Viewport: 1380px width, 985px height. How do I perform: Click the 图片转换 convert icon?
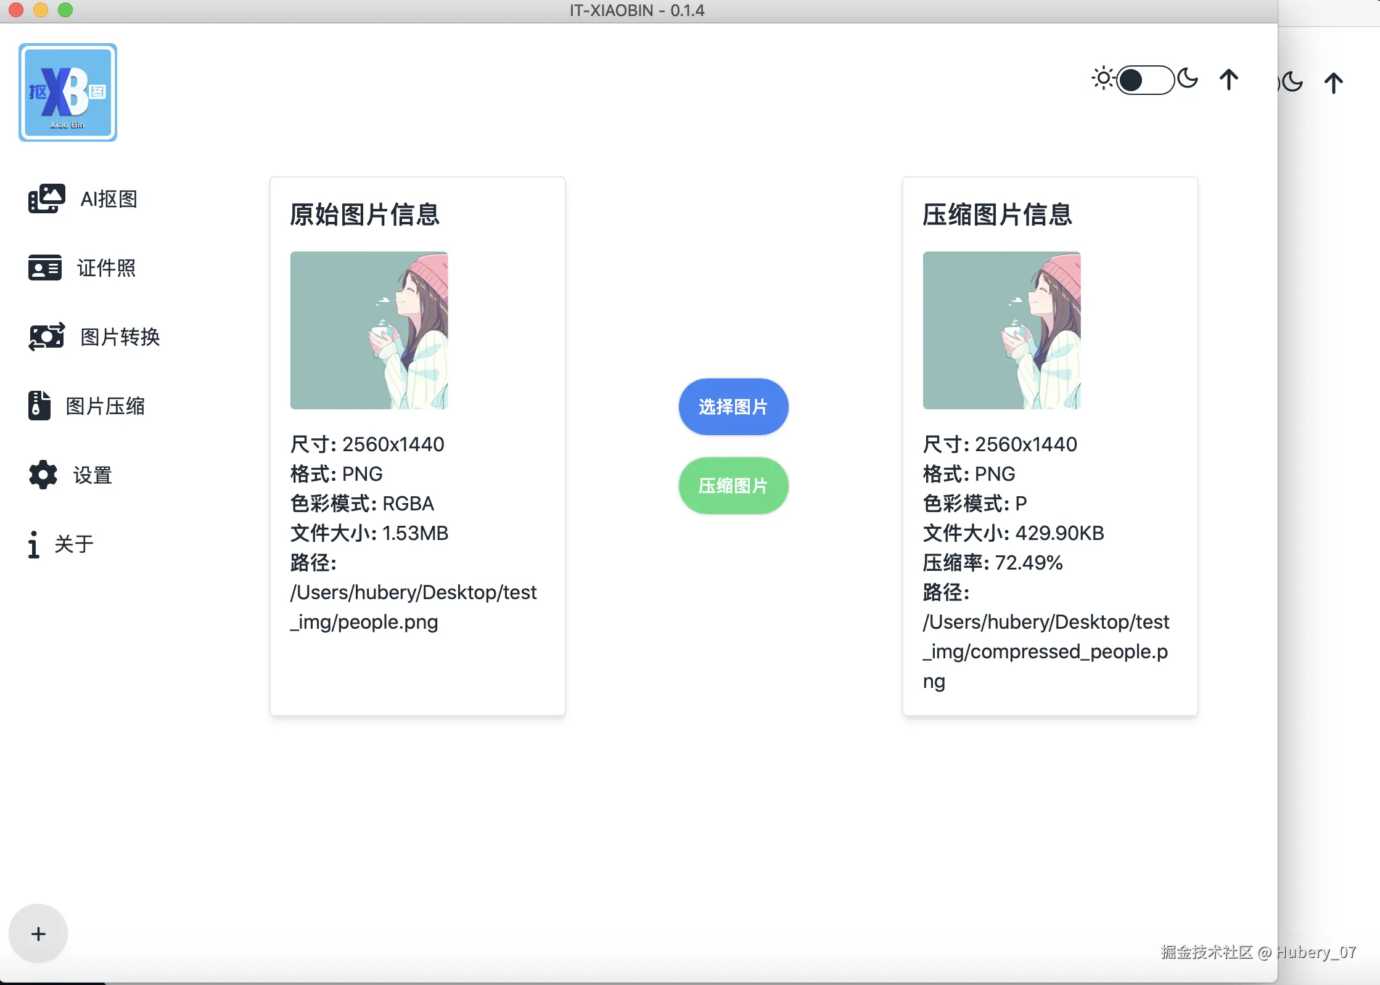46,337
